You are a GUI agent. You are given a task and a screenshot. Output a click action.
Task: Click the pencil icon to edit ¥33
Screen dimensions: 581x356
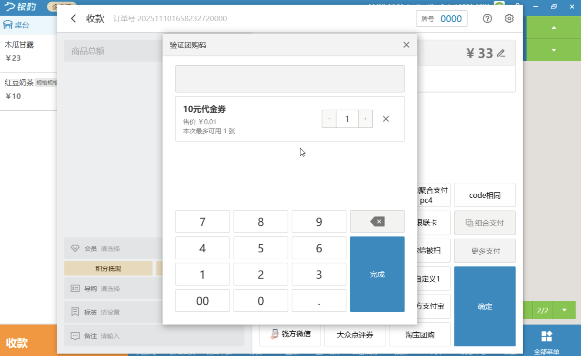[x=501, y=53]
